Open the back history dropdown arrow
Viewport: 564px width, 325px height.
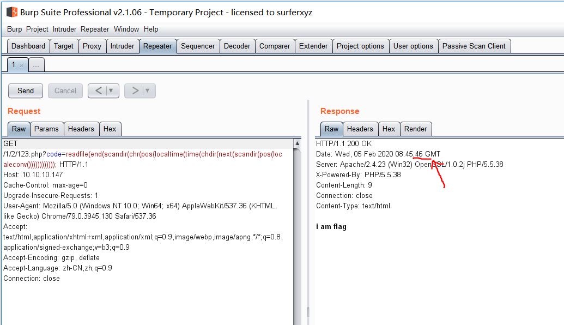pos(111,91)
